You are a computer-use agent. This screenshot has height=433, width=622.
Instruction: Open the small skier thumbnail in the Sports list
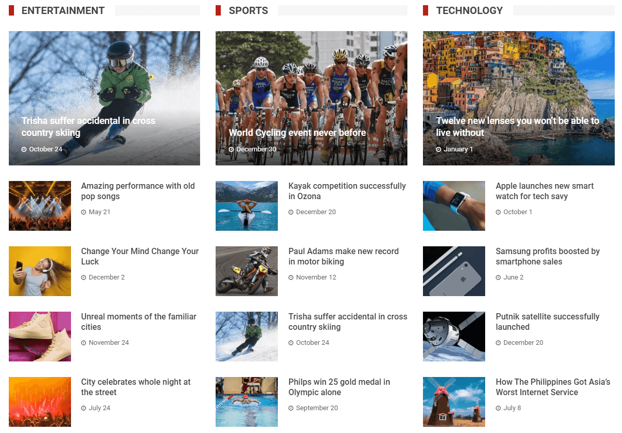pyautogui.click(x=247, y=337)
